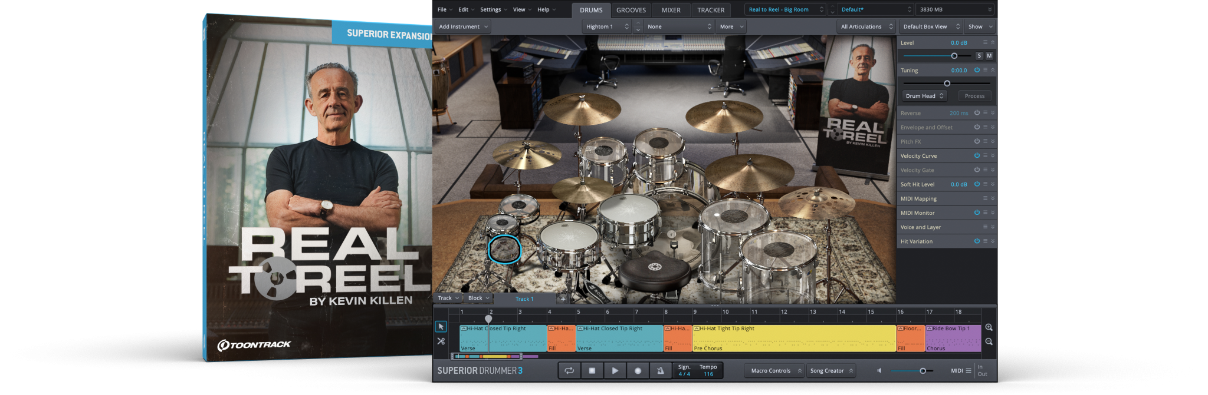Open the File menu
Viewport: 1208px width, 395px height.
[445, 9]
